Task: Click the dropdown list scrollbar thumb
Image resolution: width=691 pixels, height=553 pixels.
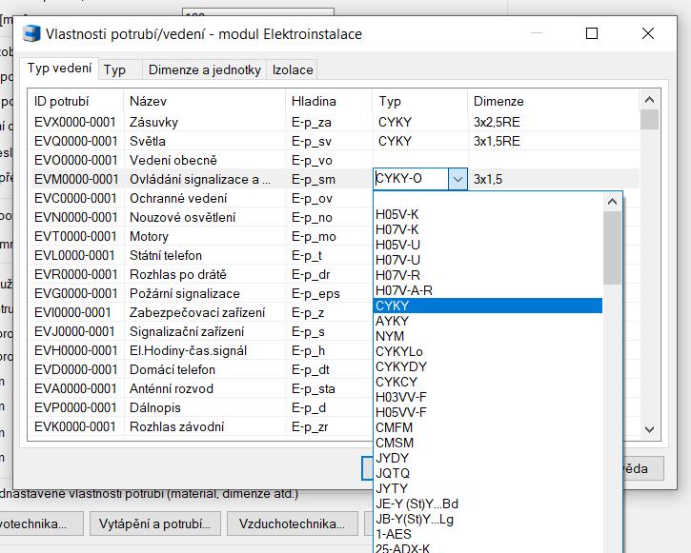Action: [x=612, y=247]
